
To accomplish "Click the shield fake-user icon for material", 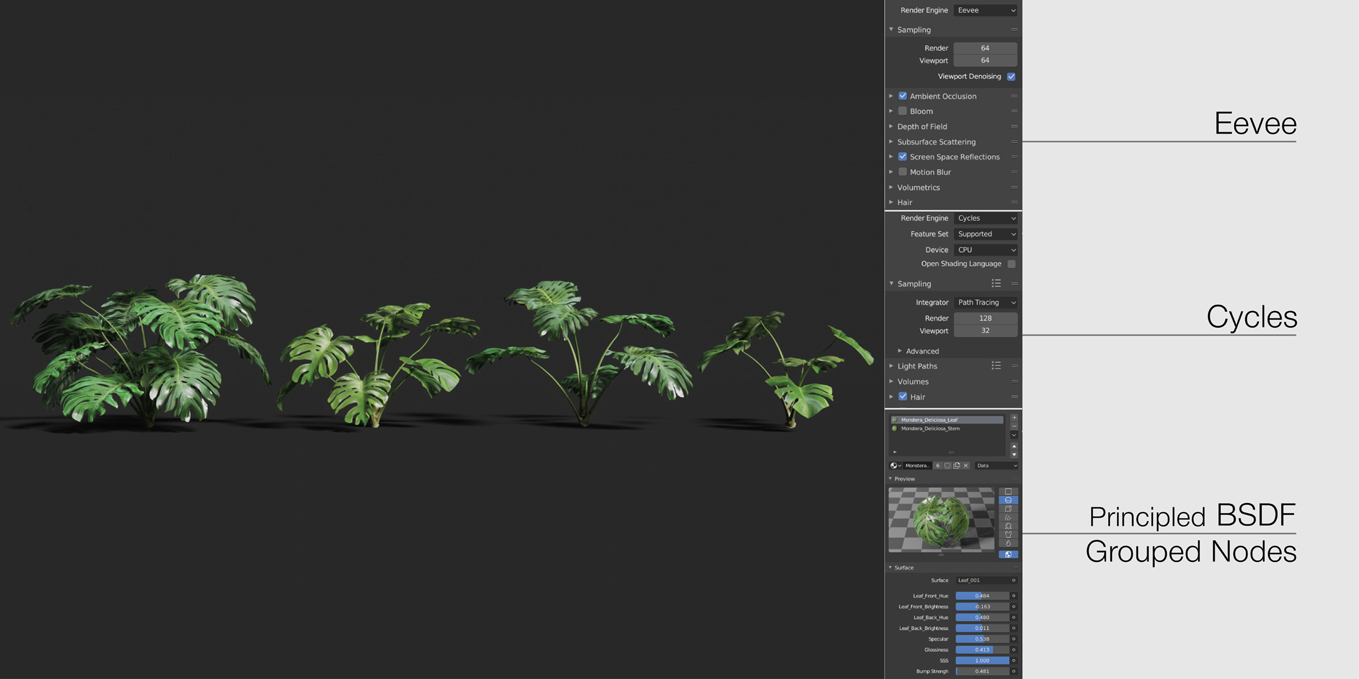I will coord(948,465).
